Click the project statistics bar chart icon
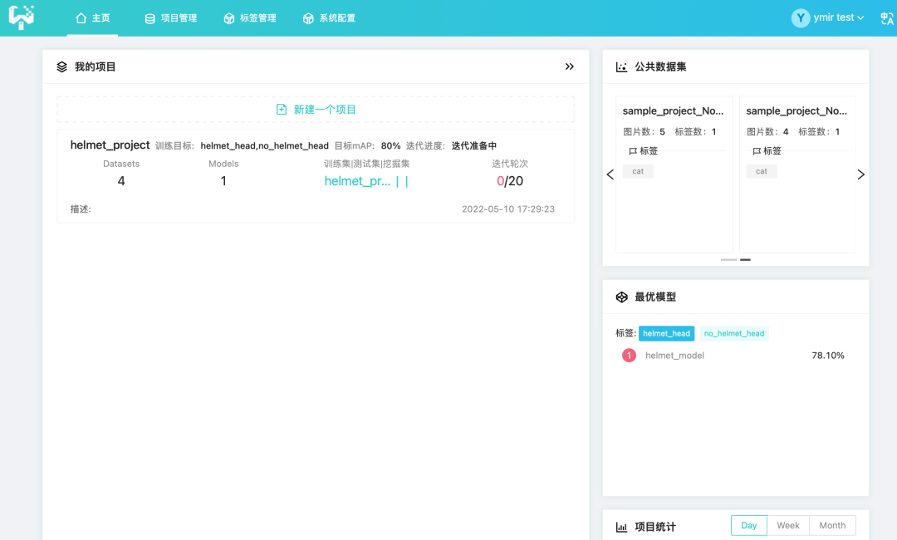 (621, 527)
